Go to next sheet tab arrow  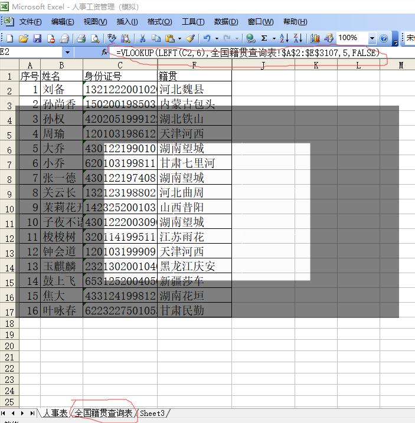pos(22,413)
